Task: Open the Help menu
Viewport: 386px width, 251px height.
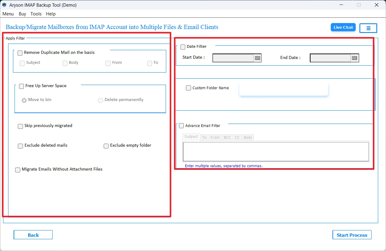Action: click(51, 14)
